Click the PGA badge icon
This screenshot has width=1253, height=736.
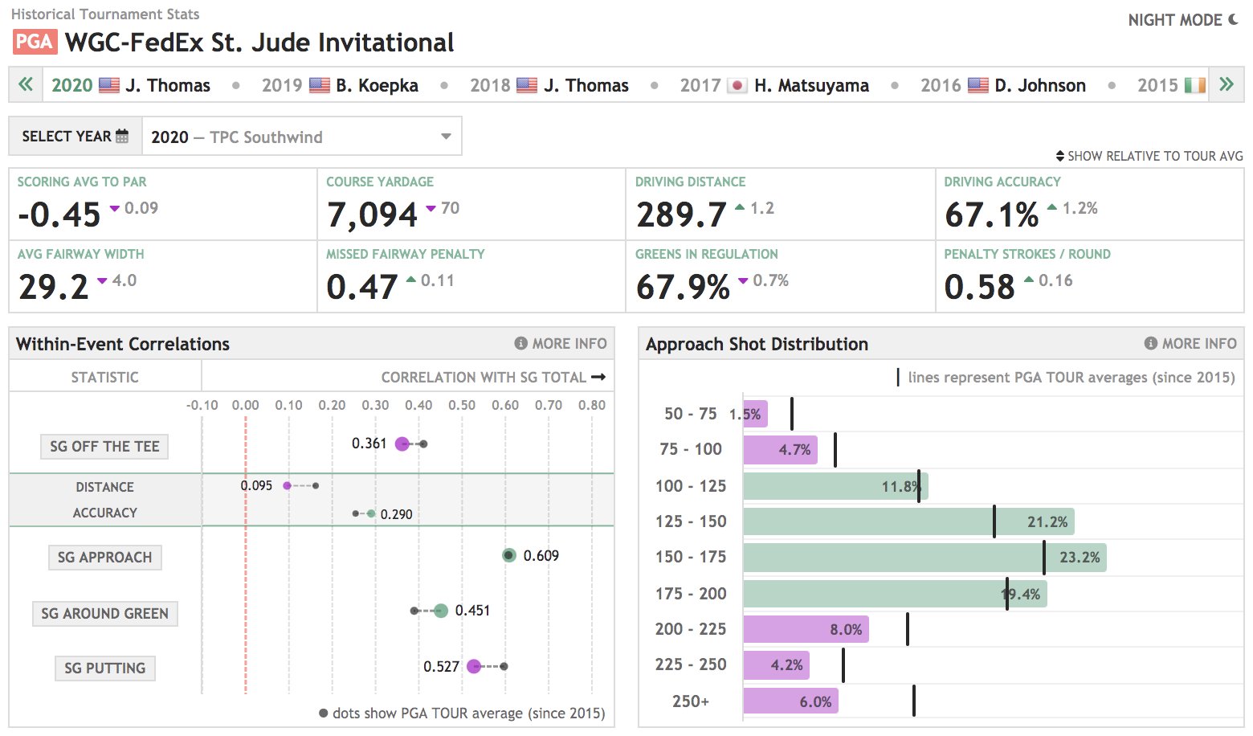tap(35, 41)
